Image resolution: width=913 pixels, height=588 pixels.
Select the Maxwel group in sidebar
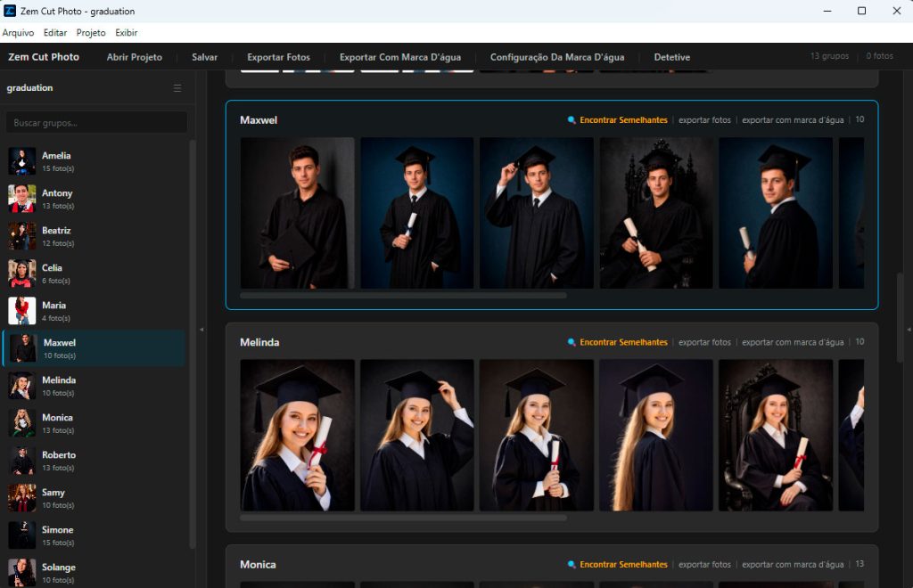click(x=95, y=347)
